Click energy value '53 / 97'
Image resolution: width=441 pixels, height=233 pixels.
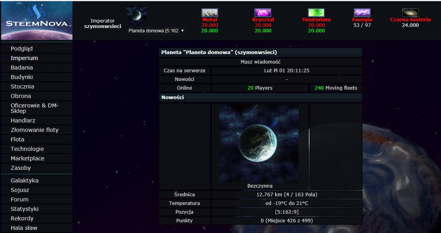pyautogui.click(x=362, y=25)
